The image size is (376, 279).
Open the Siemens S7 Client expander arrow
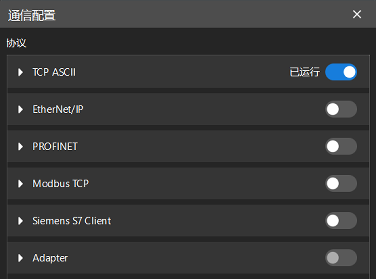point(21,221)
